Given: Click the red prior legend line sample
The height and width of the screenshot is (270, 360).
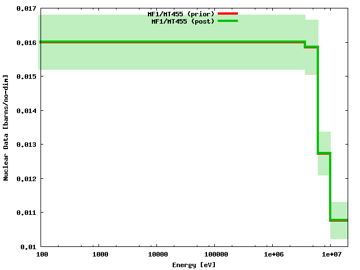Looking at the screenshot, I should click(x=228, y=13).
